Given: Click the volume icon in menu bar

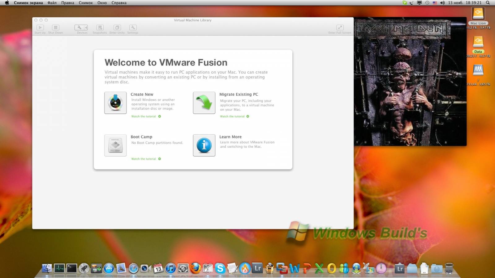Looking at the screenshot, I should point(442,3).
